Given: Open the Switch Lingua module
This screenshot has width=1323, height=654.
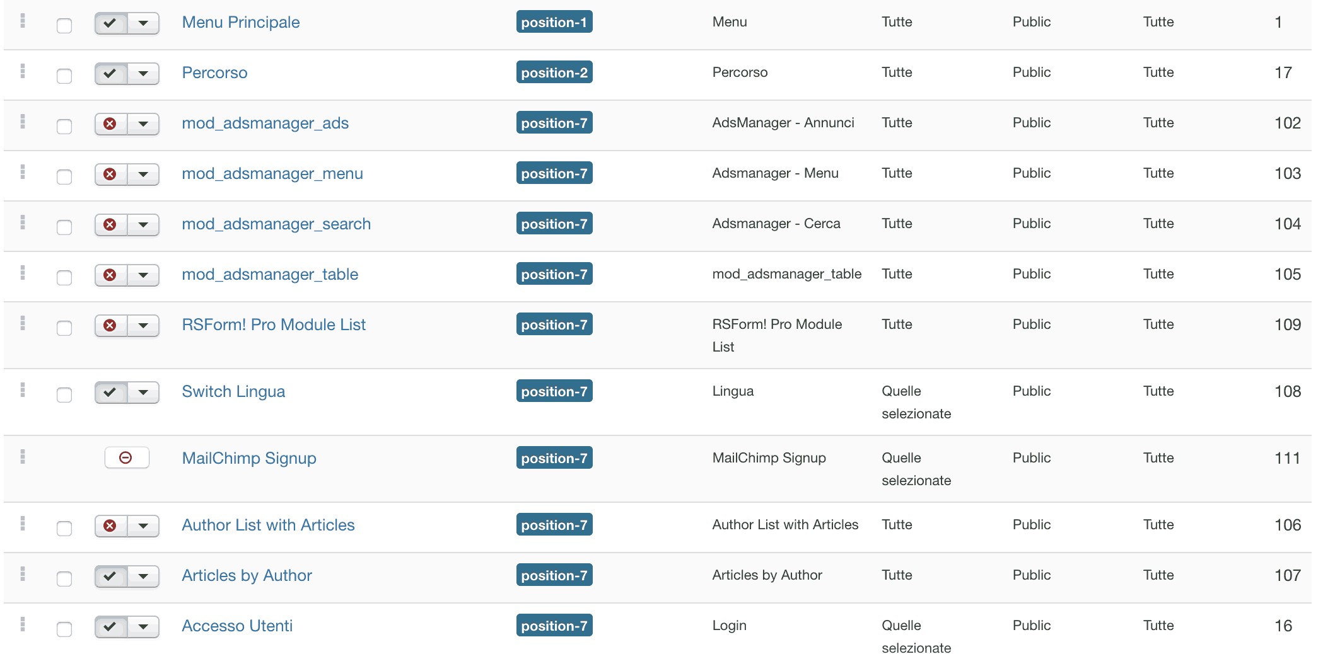Looking at the screenshot, I should 233,391.
